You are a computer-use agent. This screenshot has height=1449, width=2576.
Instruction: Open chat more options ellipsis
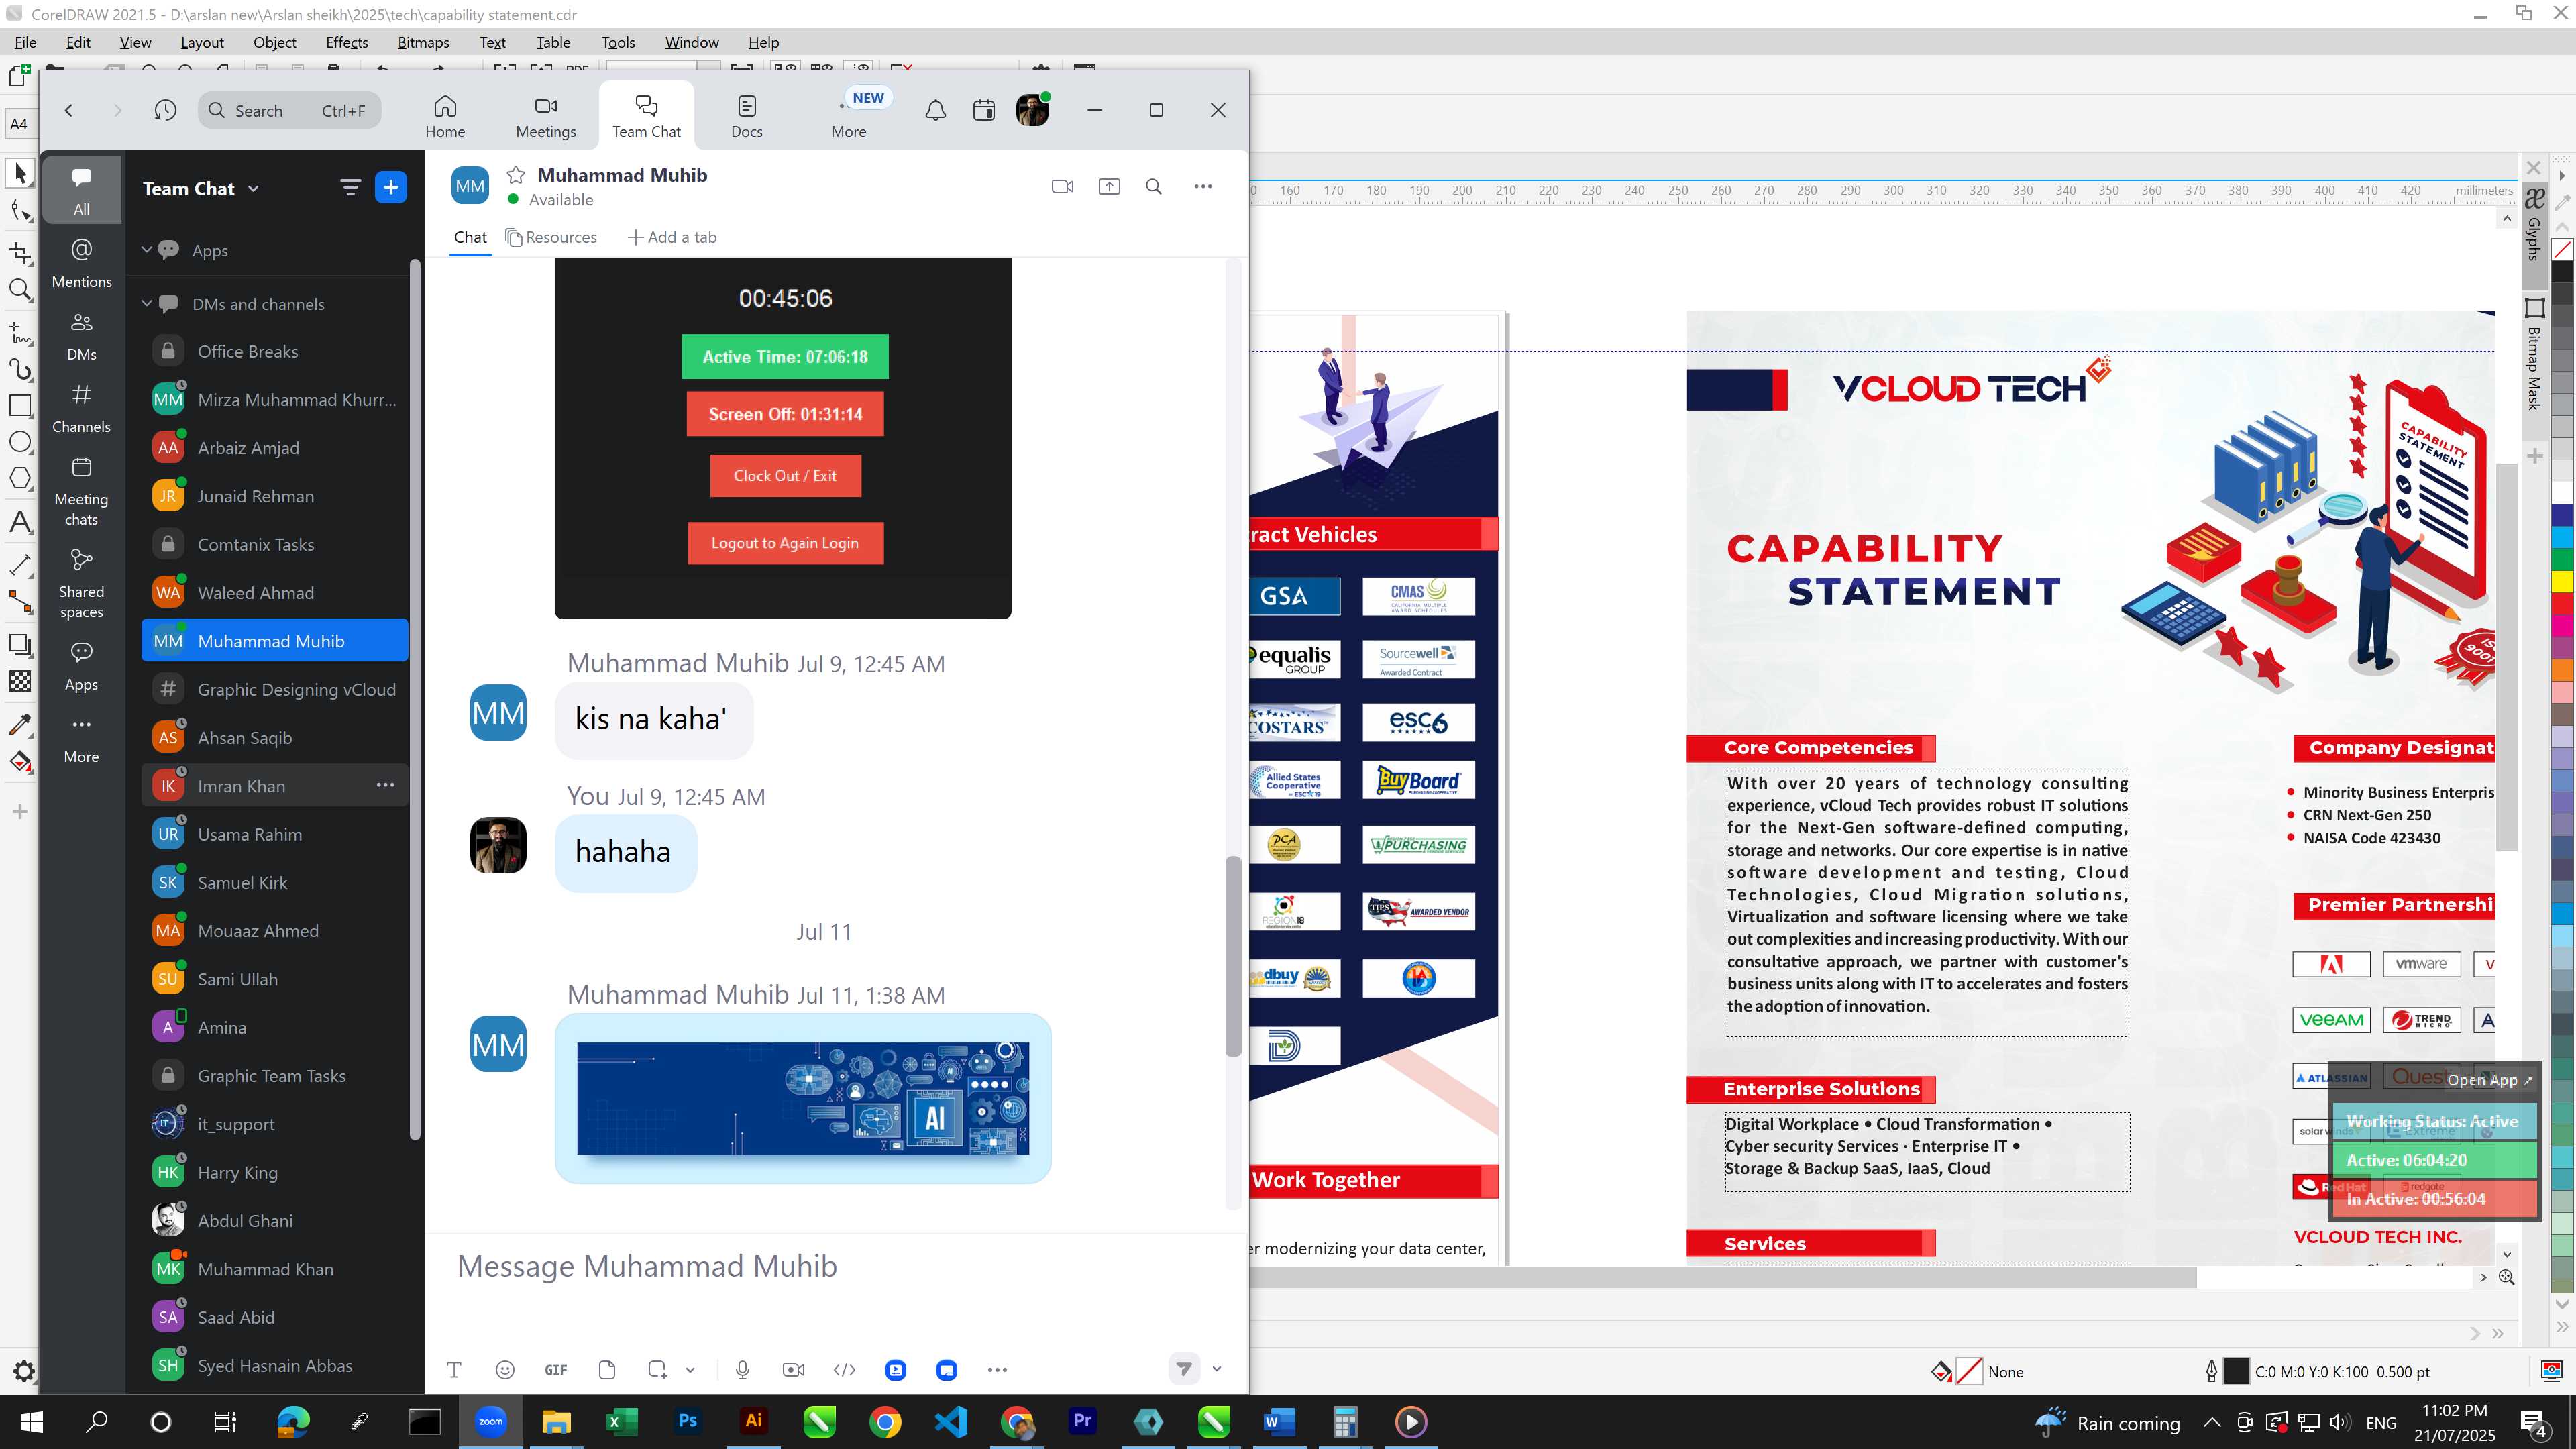click(1203, 186)
